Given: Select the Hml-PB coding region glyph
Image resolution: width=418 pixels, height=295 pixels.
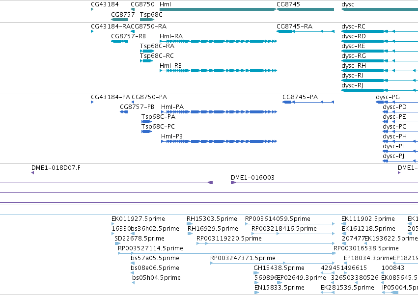Looking at the screenshot, I should (x=219, y=141).
